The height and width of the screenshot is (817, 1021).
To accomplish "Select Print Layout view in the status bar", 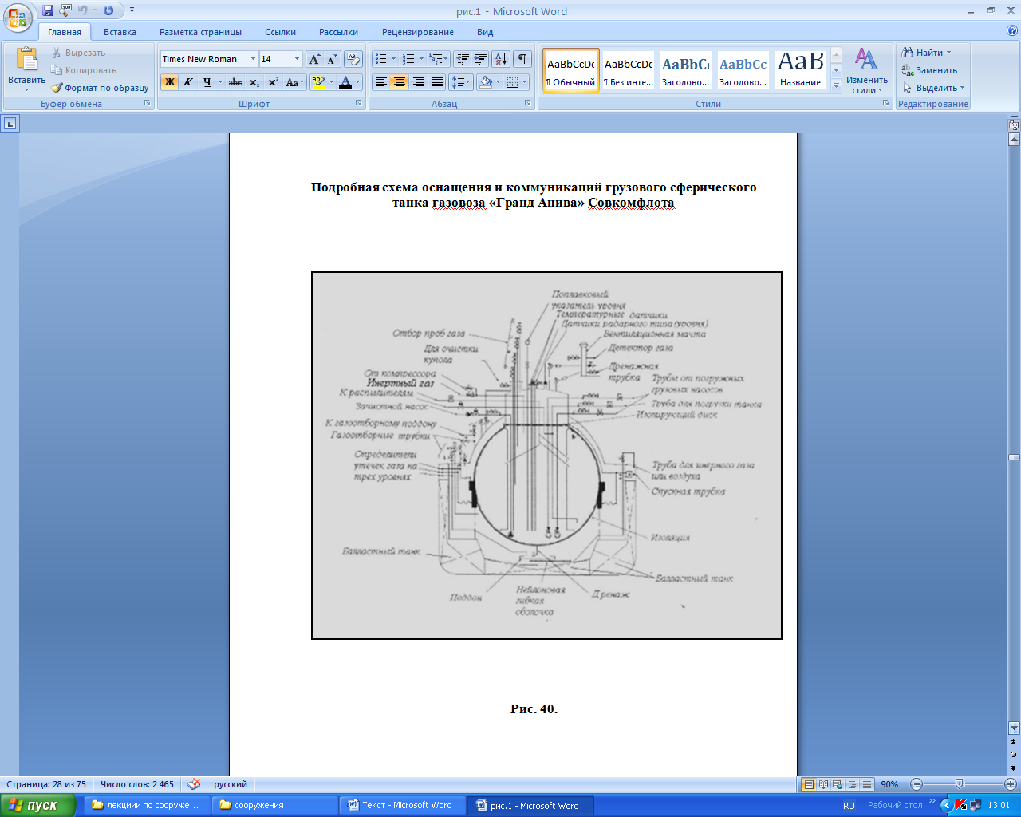I will (x=810, y=784).
